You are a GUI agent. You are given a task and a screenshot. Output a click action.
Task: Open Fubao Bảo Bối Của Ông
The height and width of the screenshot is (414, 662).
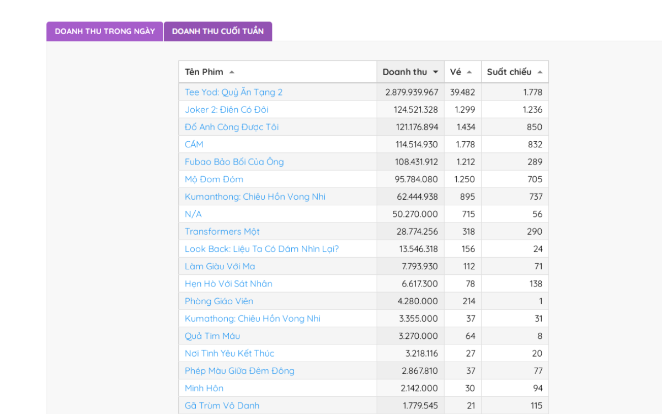(x=234, y=162)
